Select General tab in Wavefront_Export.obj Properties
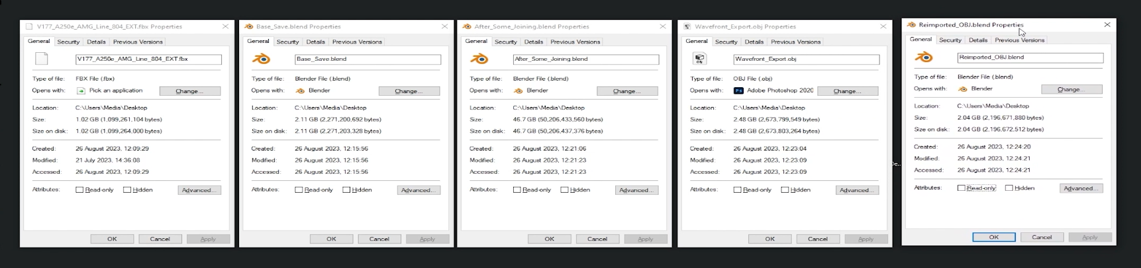Viewport: 1141px width, 268px height. [697, 41]
